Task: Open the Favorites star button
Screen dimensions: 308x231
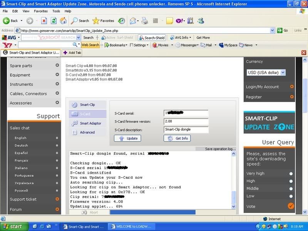Action: pos(103,21)
